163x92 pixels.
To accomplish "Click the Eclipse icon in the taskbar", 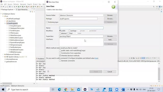I will (85, 89).
